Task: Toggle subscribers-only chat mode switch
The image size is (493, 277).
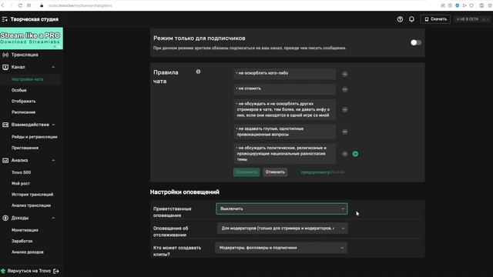Action: 416,42
